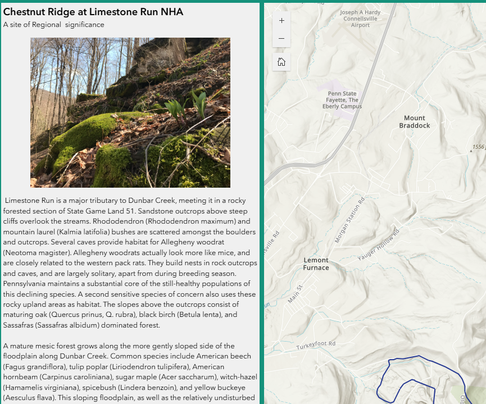Click the Turkeyfoot Rd label

point(316,345)
